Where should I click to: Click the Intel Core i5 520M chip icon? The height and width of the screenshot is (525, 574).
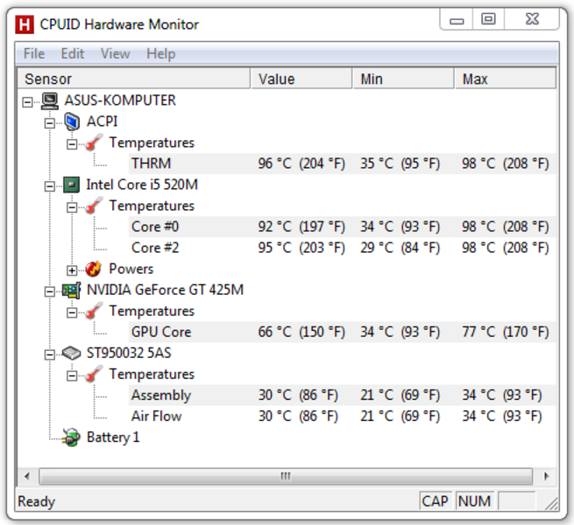(71, 185)
